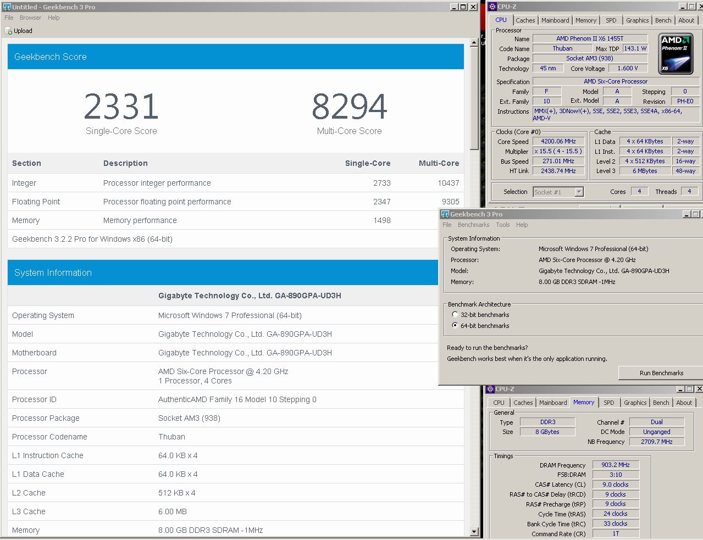Screen dimensions: 703x540
Task: Open Tools menu in Geekbench dialog
Action: [x=502, y=225]
